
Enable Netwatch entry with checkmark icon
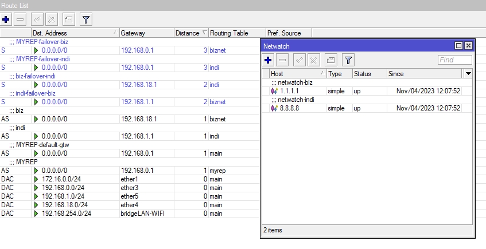pyautogui.click(x=300, y=60)
